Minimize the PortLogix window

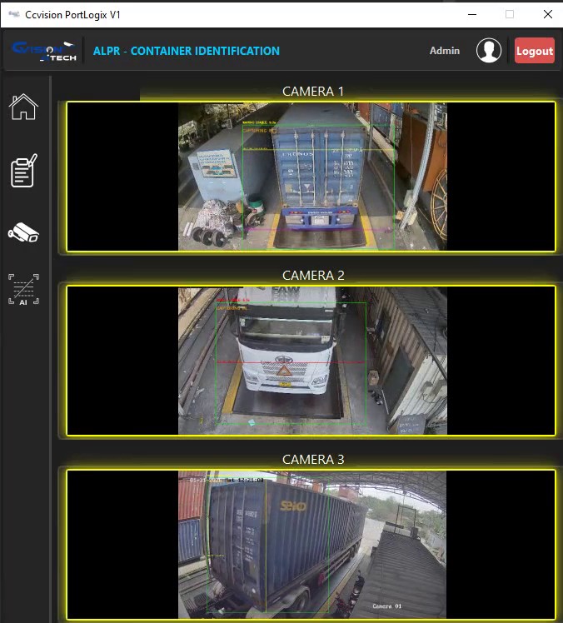click(x=472, y=14)
